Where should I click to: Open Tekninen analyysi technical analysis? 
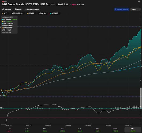[32, 9]
